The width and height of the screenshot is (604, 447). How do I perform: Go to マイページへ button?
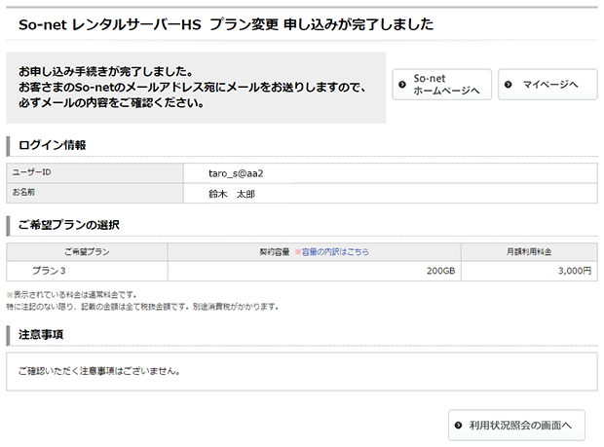(x=547, y=85)
